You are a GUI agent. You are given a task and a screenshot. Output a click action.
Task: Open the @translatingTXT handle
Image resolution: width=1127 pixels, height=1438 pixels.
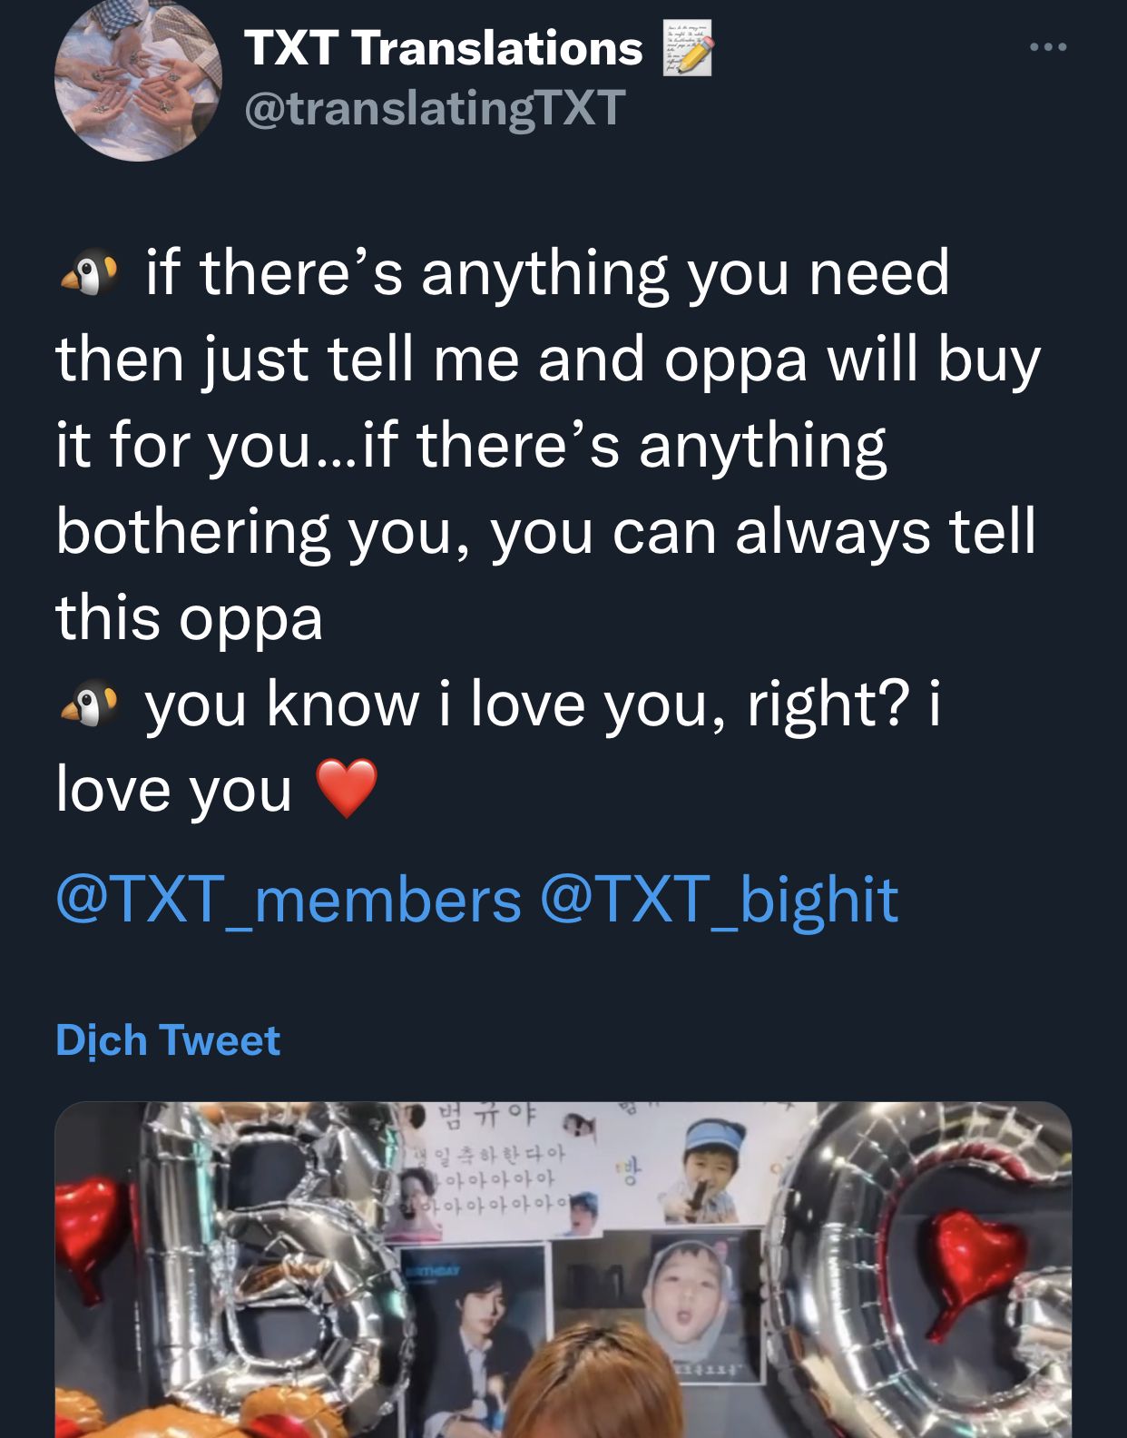click(435, 108)
